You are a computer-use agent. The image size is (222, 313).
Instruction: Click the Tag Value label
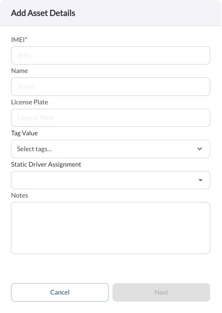(x=24, y=133)
